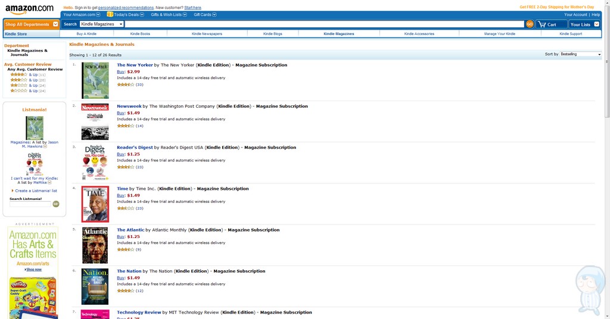610x319 pixels.
Task: Open Kindle Blogs tab
Action: 273,34
